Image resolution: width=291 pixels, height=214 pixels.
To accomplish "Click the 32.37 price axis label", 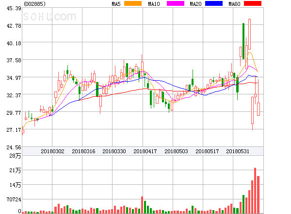I will click(x=14, y=95).
